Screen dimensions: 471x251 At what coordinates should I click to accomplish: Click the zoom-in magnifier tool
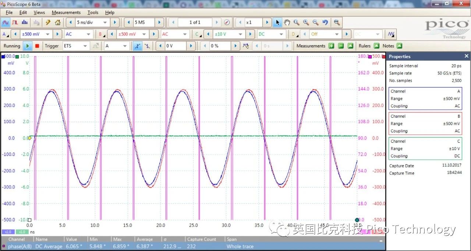pyautogui.click(x=306, y=22)
